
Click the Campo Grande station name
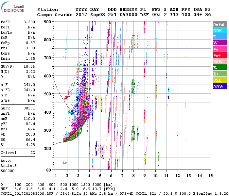click(x=55, y=15)
